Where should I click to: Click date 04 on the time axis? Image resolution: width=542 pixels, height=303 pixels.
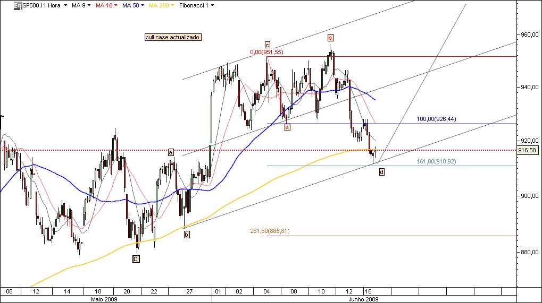coord(266,291)
